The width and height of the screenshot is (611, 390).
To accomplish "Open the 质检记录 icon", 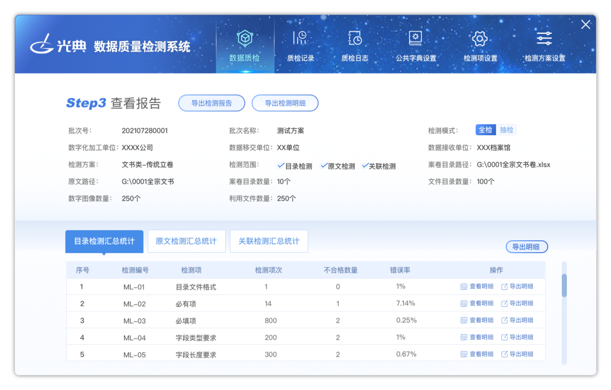I will pos(300,38).
